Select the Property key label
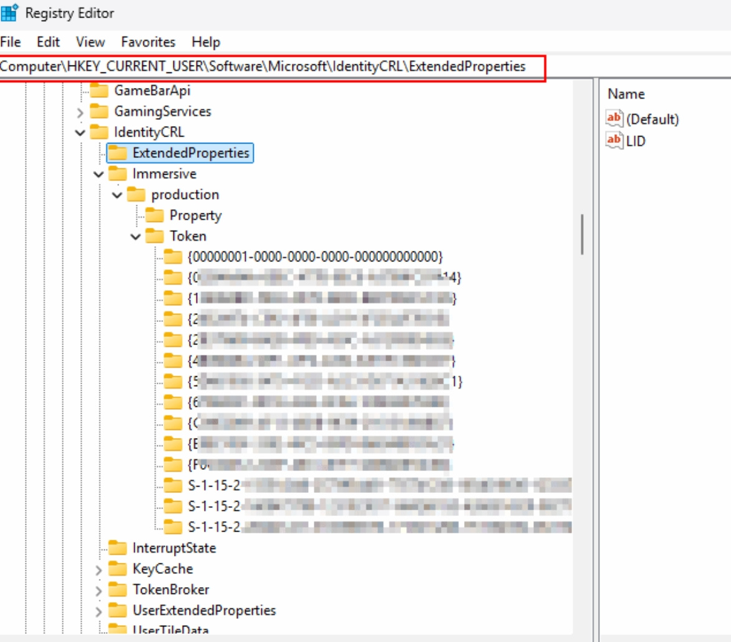 coord(195,215)
